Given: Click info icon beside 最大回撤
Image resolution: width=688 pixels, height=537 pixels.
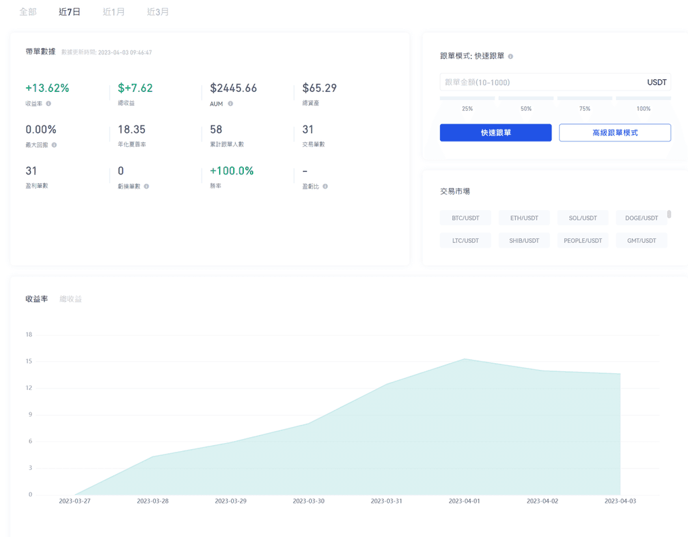Looking at the screenshot, I should tap(54, 145).
